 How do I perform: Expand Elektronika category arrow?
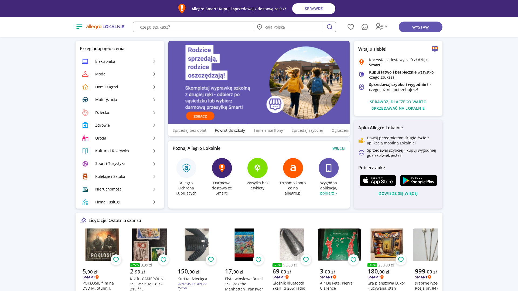154,61
